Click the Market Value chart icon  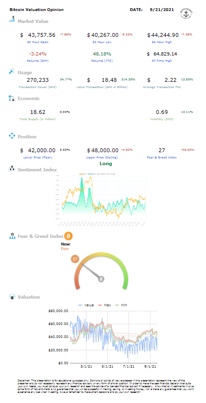(11, 19)
